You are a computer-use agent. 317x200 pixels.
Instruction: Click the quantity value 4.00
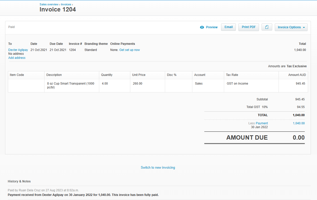[x=105, y=84]
